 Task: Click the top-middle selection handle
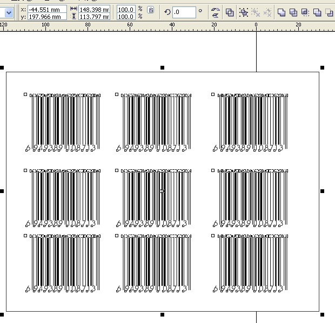(x=162, y=67)
